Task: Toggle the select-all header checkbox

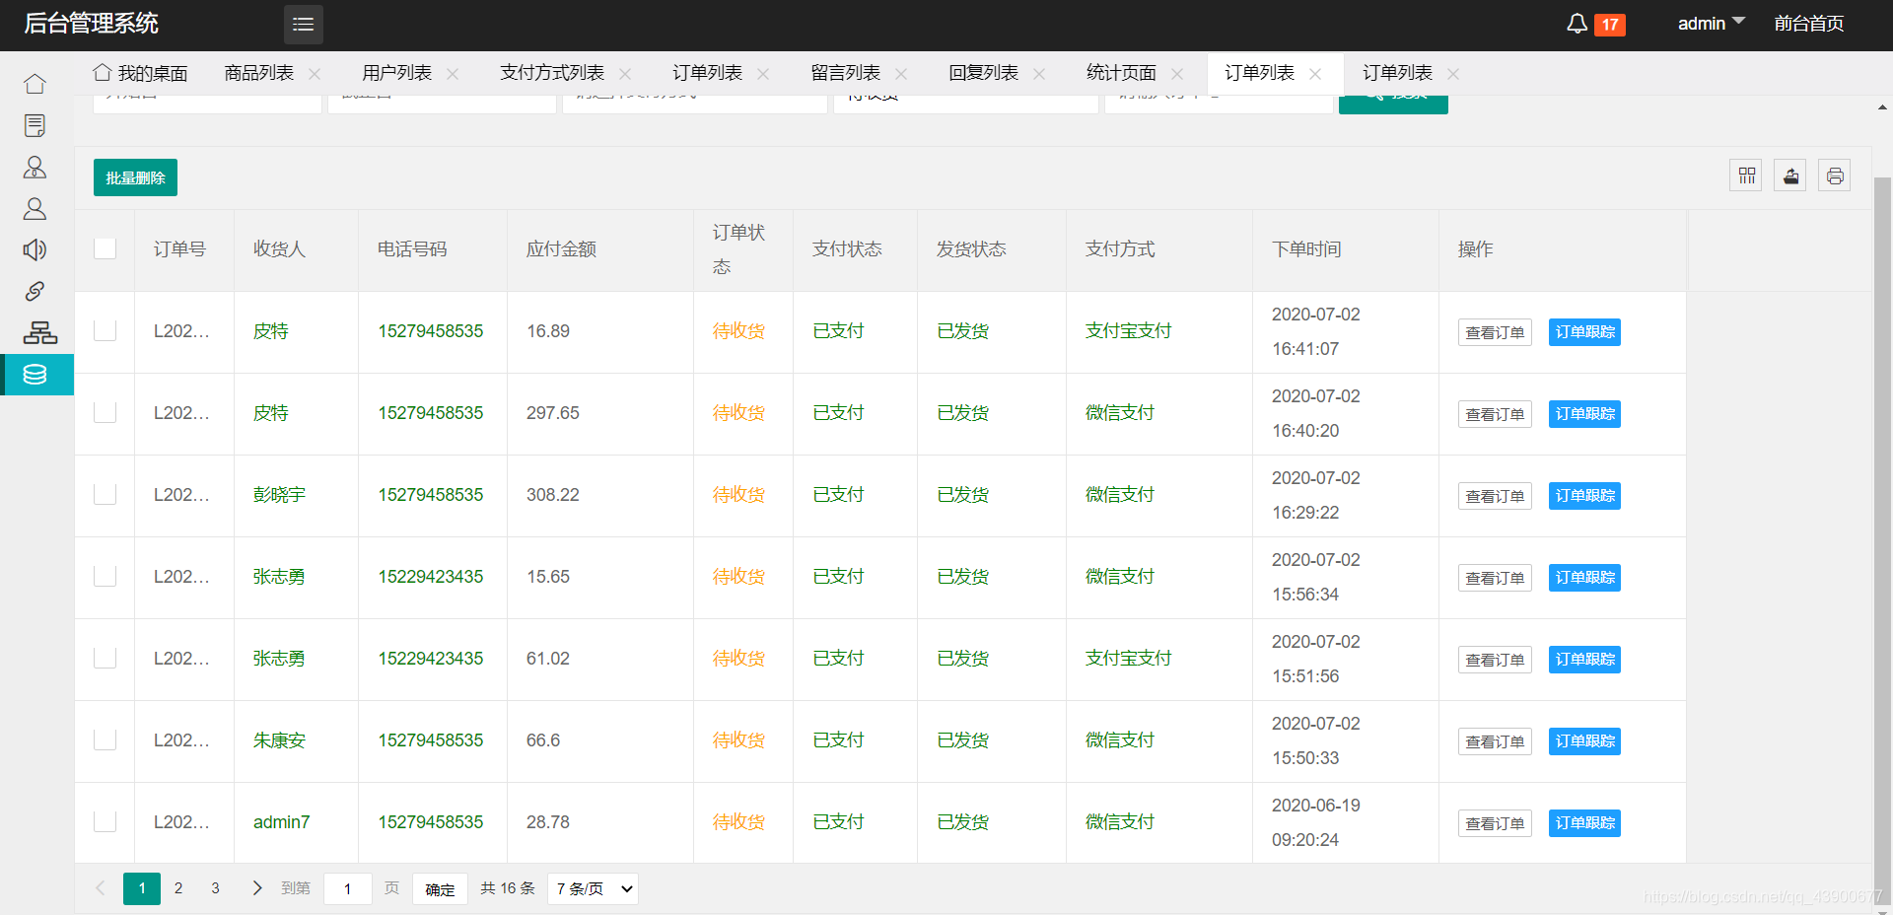Action: point(105,248)
